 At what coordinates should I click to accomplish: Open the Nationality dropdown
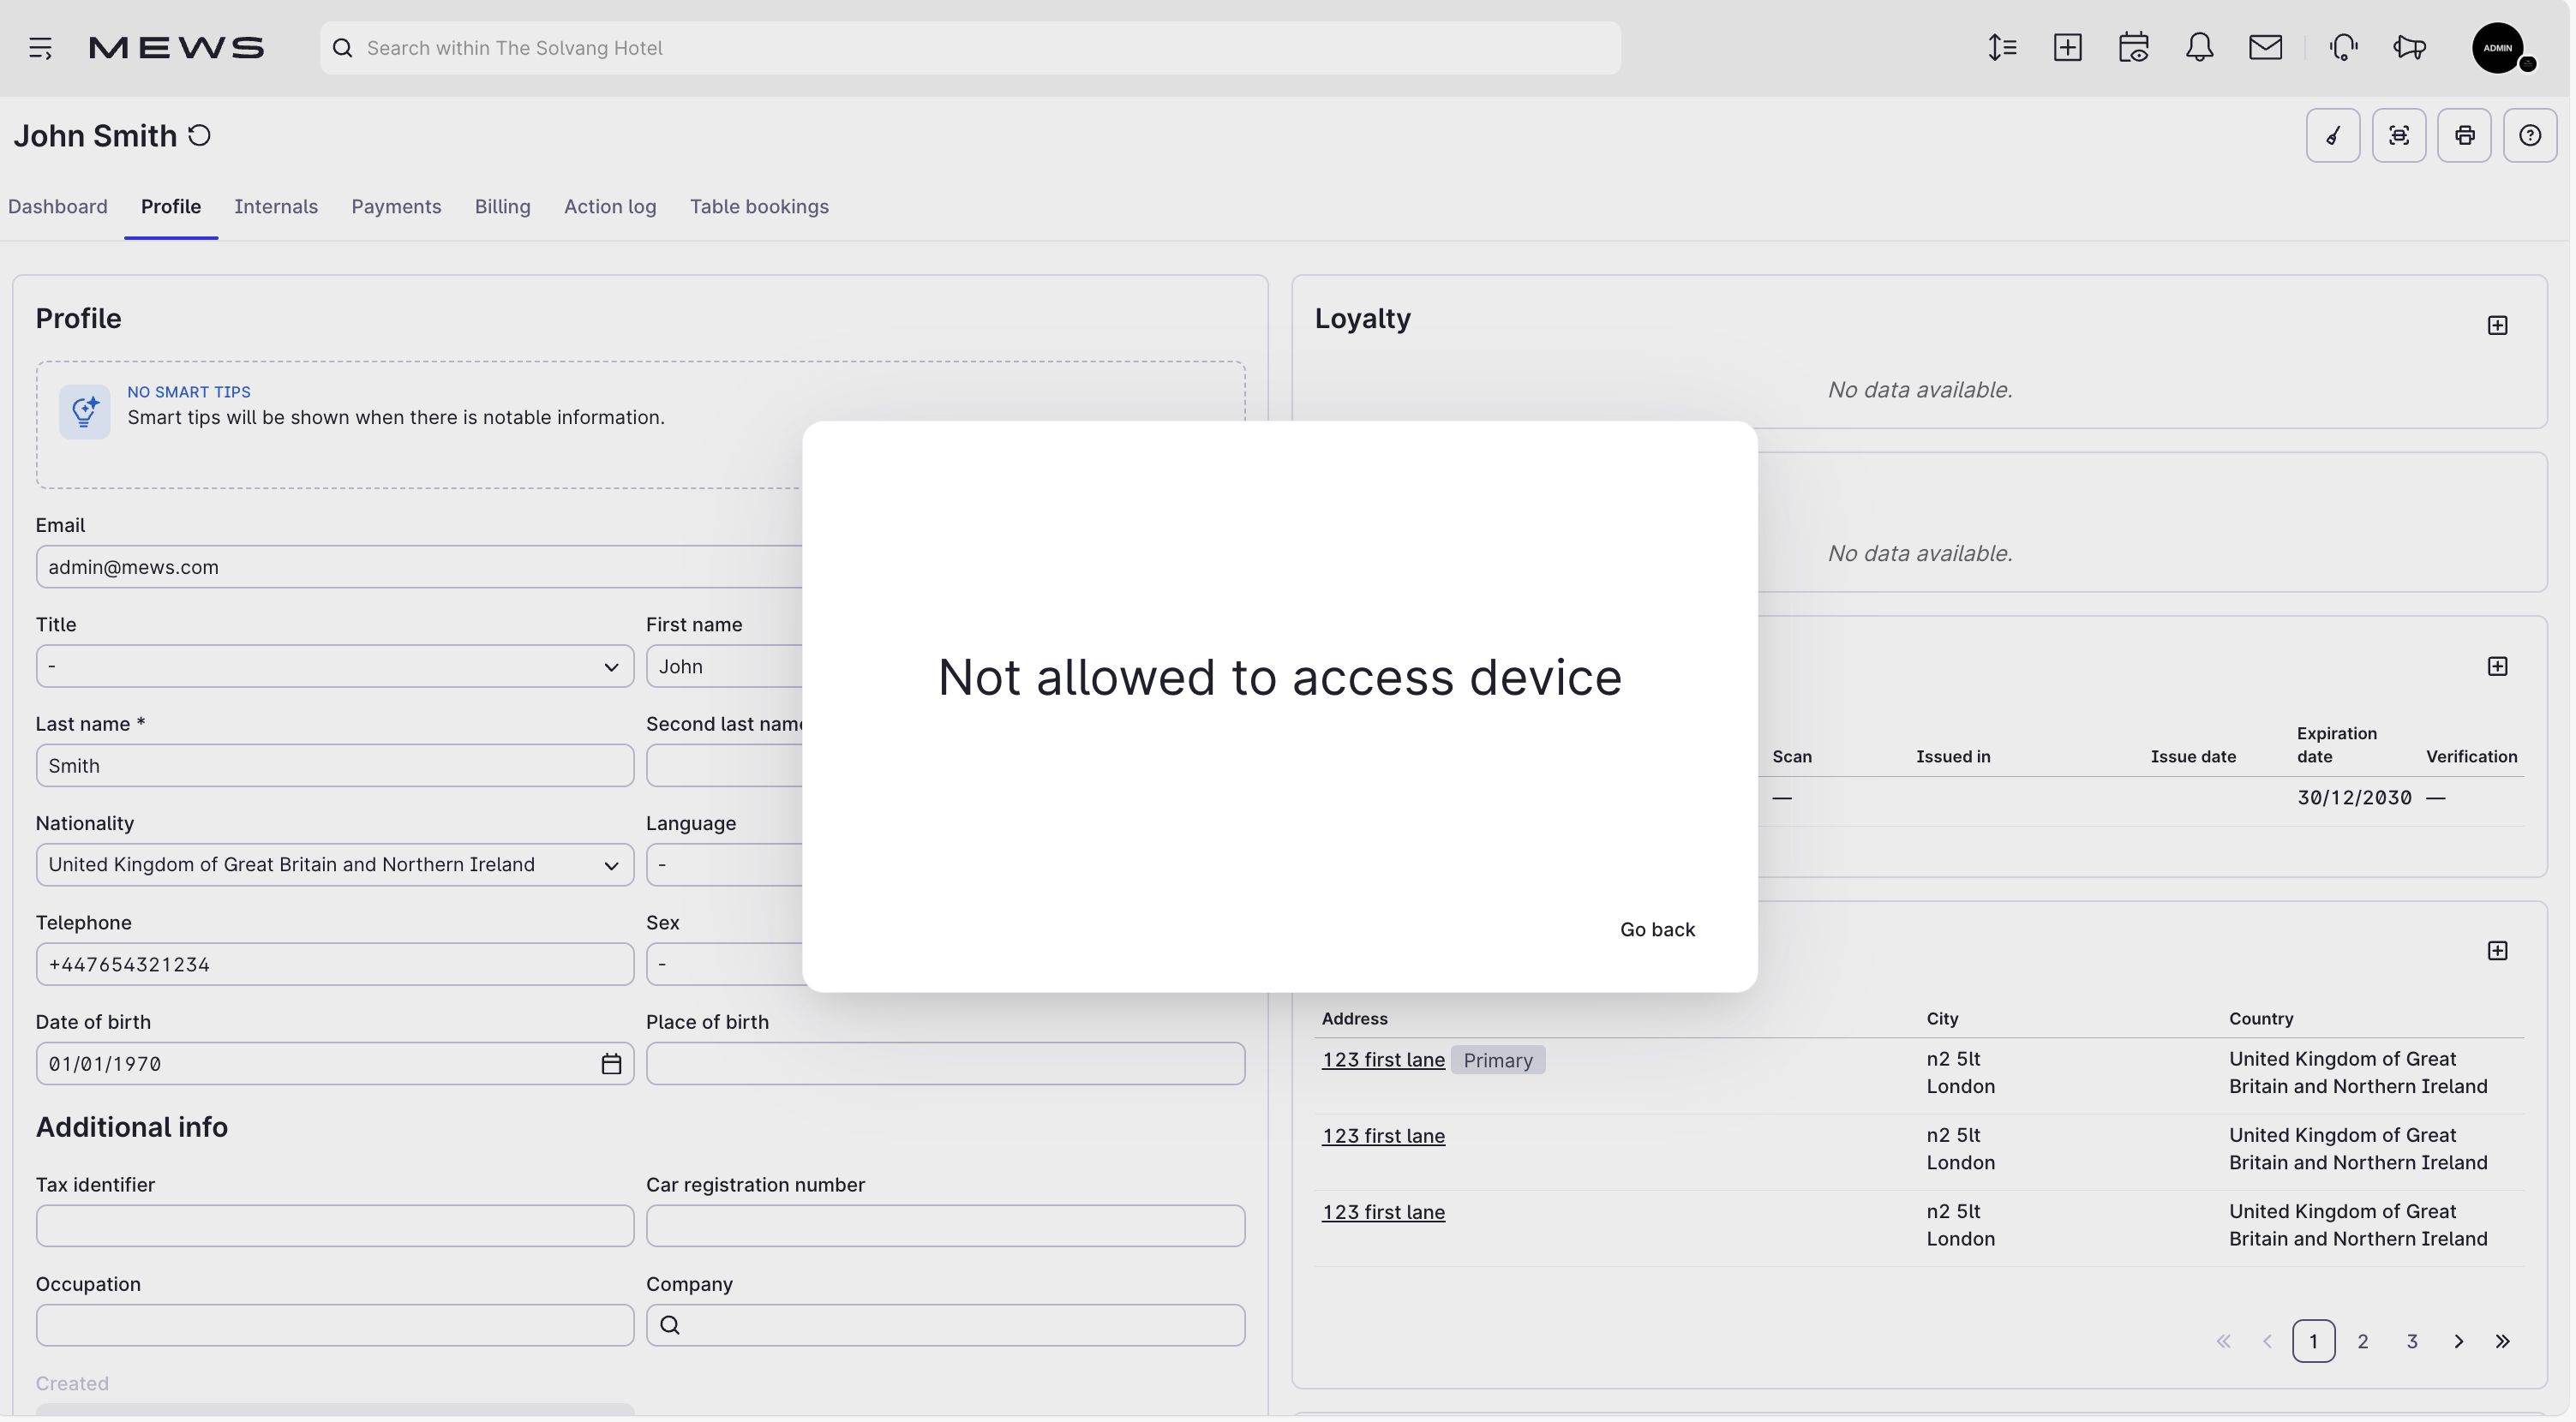pyautogui.click(x=335, y=864)
